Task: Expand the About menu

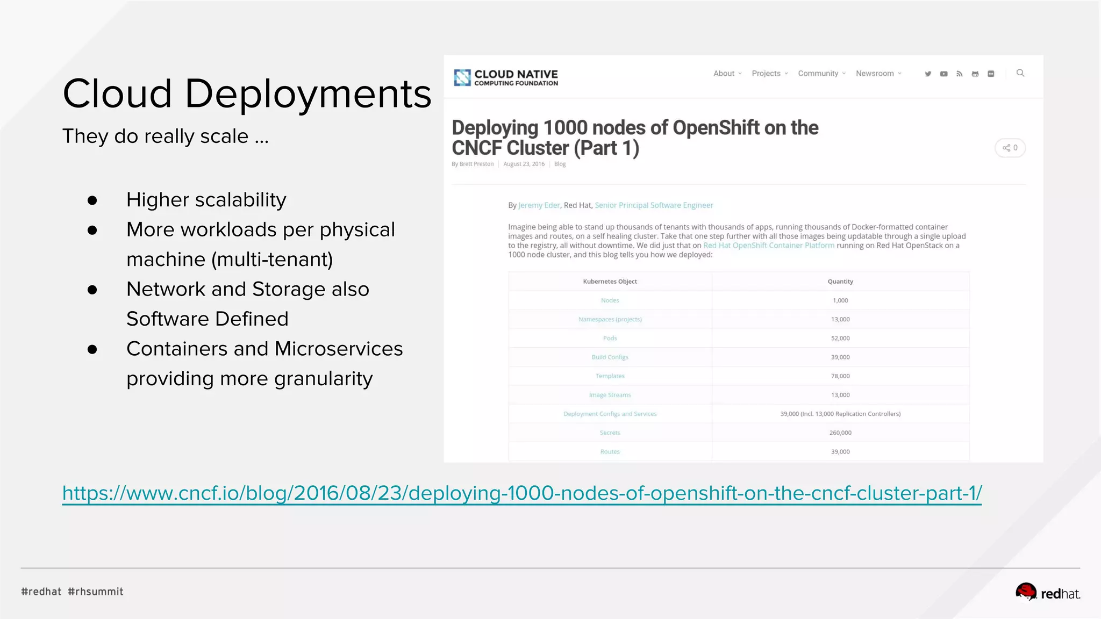Action: pyautogui.click(x=727, y=73)
